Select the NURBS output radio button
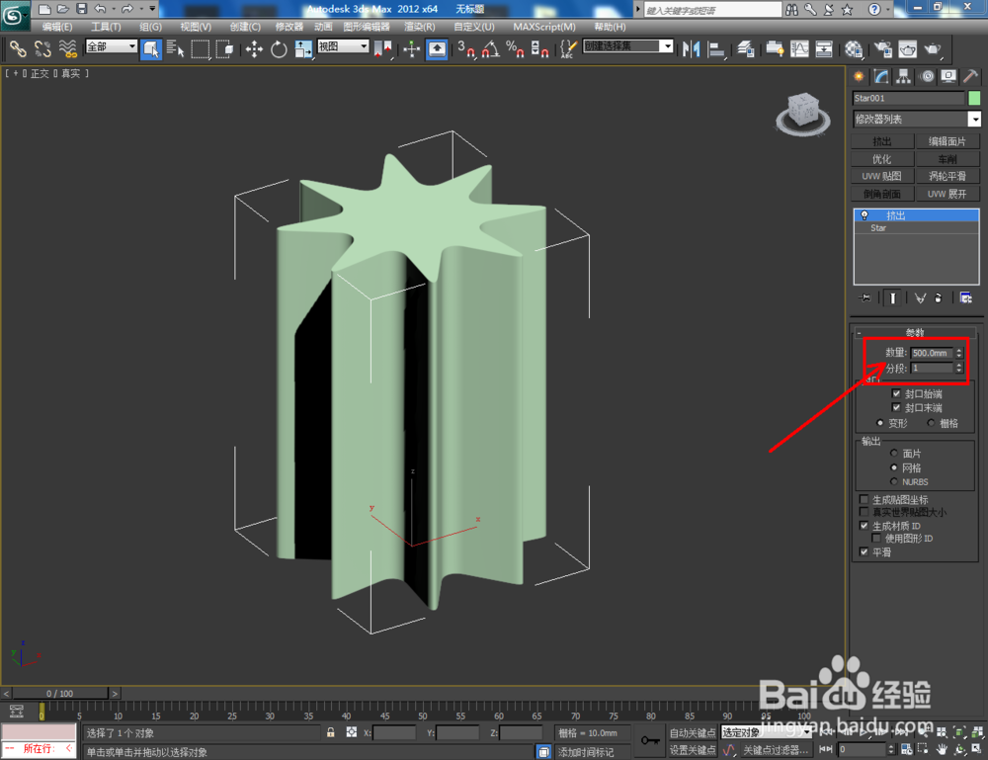The width and height of the screenshot is (988, 760). pos(894,481)
